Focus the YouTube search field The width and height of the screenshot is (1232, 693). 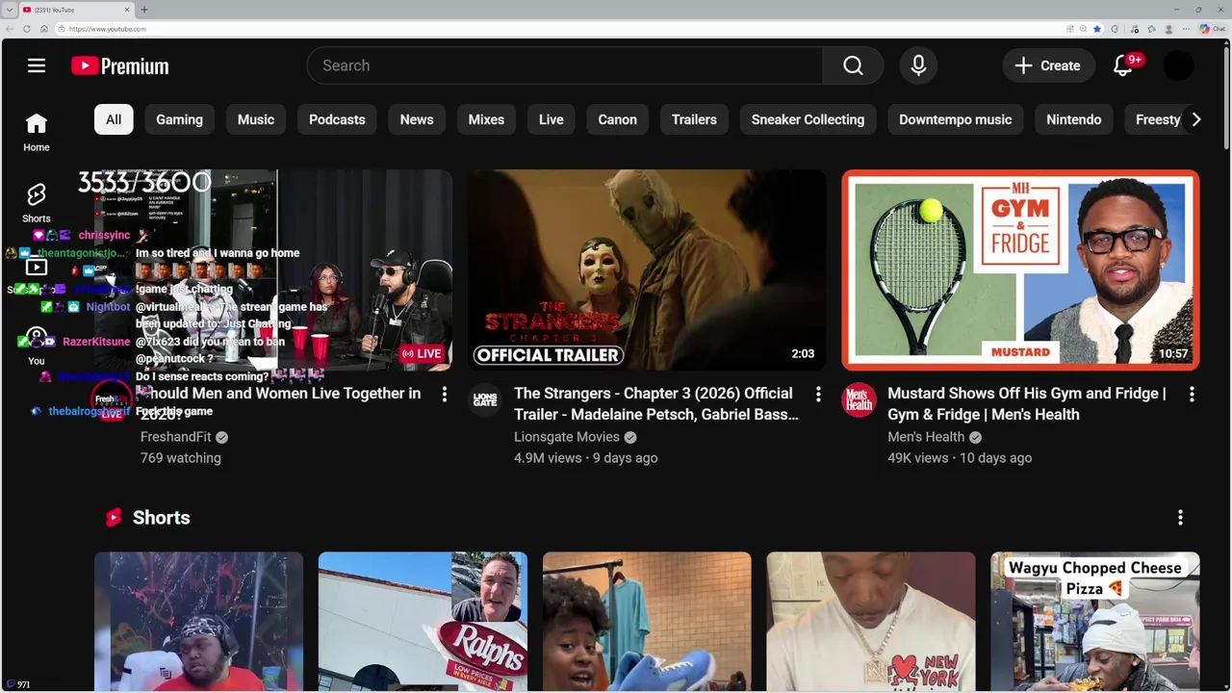(x=565, y=65)
